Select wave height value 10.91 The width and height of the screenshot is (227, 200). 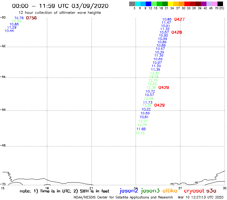click(165, 26)
